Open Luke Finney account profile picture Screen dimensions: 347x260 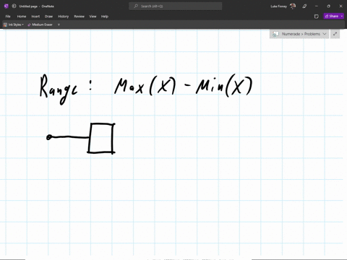click(x=293, y=6)
